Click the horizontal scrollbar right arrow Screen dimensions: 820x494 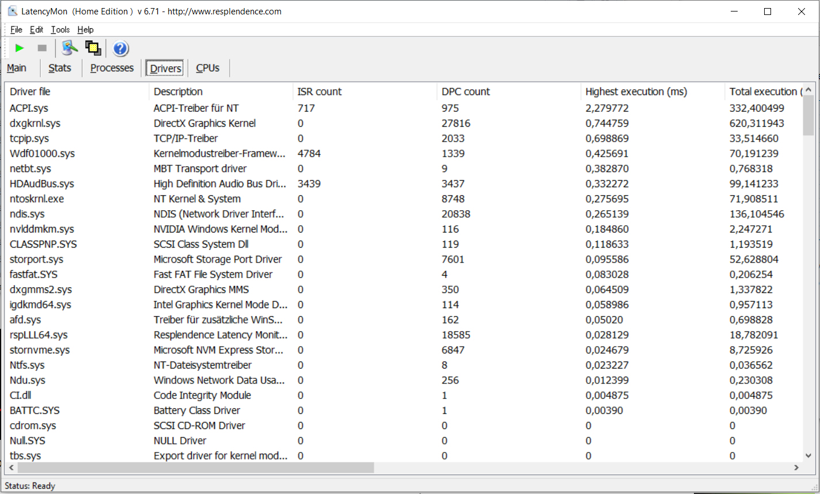(x=796, y=468)
